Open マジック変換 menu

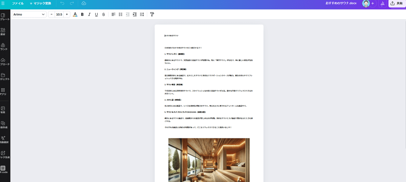[x=41, y=3]
